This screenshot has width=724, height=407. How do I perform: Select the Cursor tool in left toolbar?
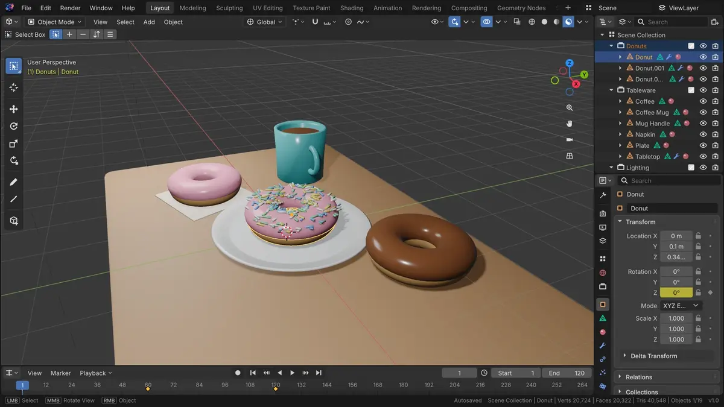(14, 87)
